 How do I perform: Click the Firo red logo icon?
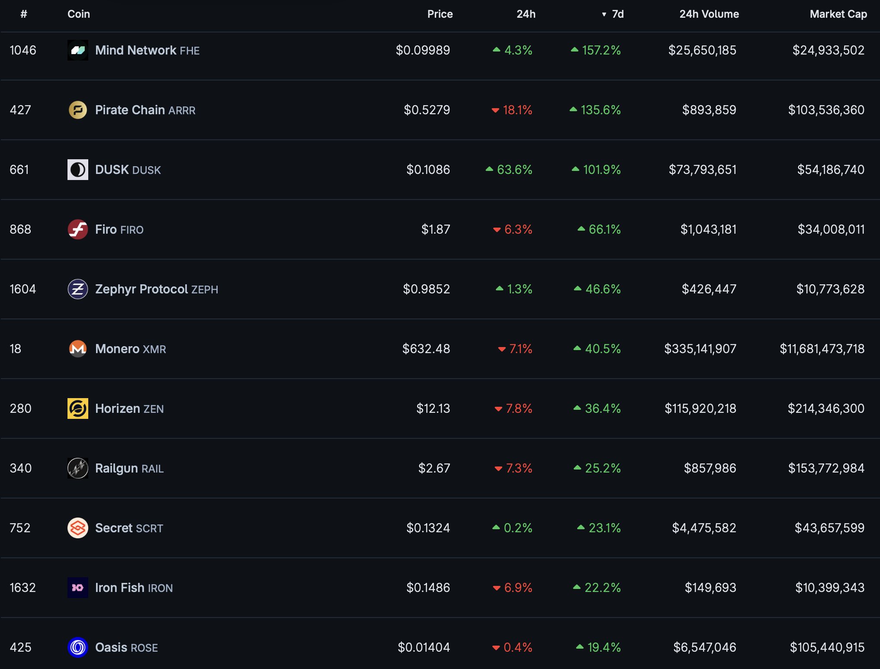77,229
